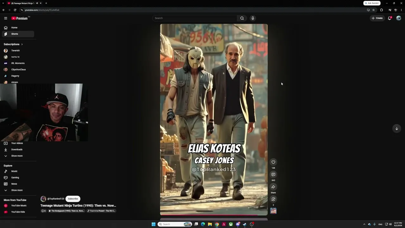The width and height of the screenshot is (405, 228).
Task: Open the tab search dropdown arrow
Action: 3,3
